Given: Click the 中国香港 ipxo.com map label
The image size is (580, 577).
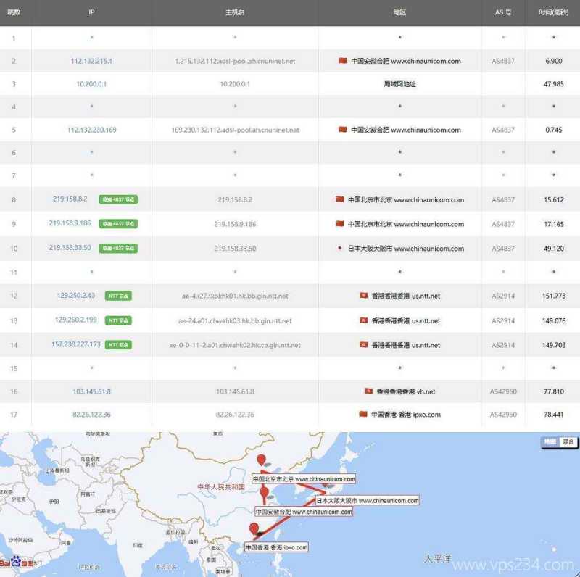Looking at the screenshot, I should pyautogui.click(x=276, y=547).
